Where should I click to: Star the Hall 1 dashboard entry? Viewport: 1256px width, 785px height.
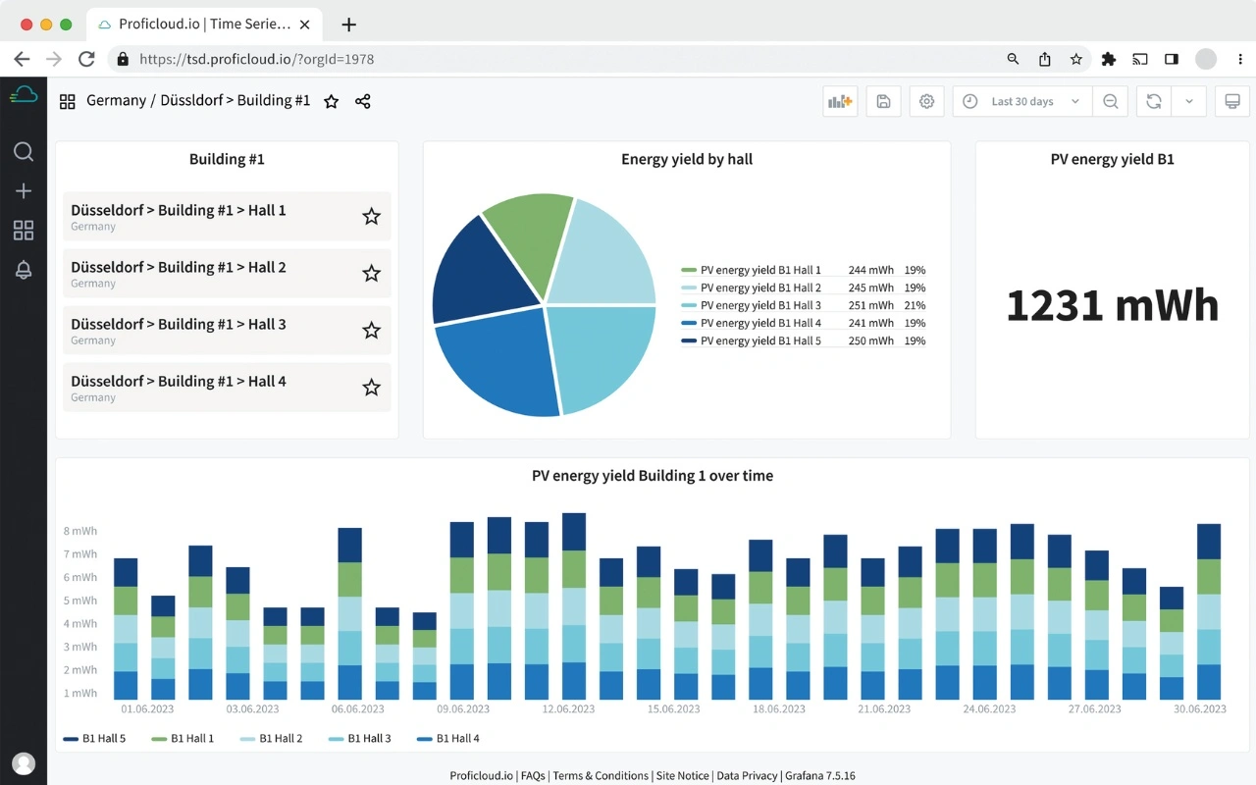coord(371,216)
